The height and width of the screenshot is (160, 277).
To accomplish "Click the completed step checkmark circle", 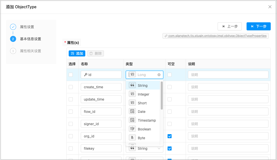I will (13, 27).
